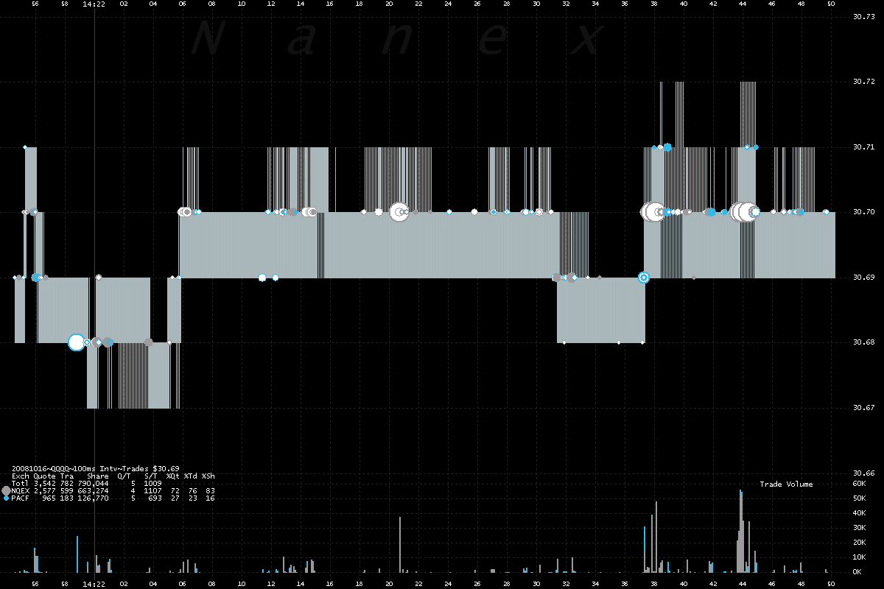Click total quote count '3,542'
Image resolution: width=884 pixels, height=589 pixels.
[x=45, y=483]
